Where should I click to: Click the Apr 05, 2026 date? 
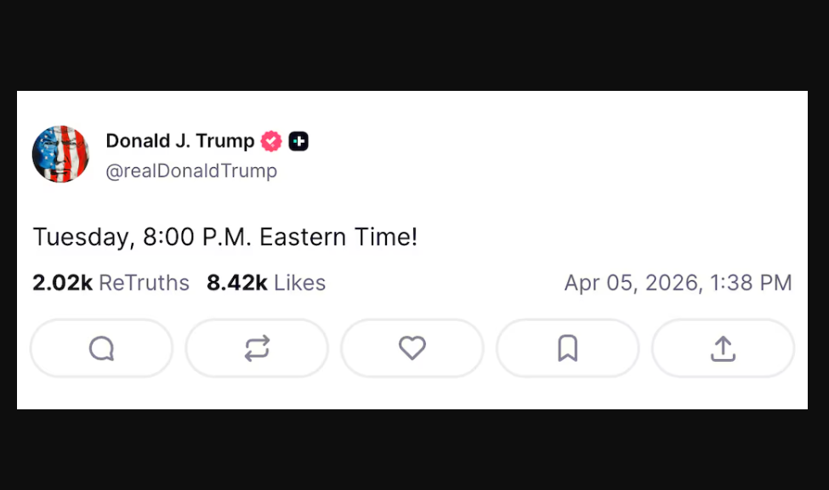(x=632, y=283)
